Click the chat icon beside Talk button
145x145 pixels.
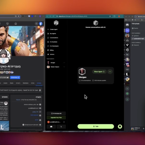(120, 127)
